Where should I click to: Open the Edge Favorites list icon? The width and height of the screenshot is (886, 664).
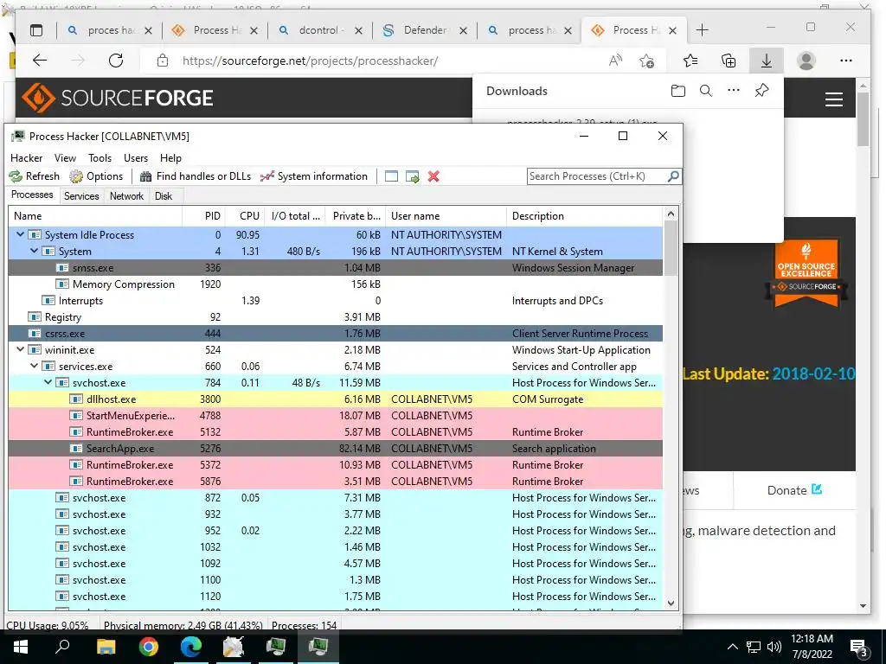pyautogui.click(x=690, y=61)
